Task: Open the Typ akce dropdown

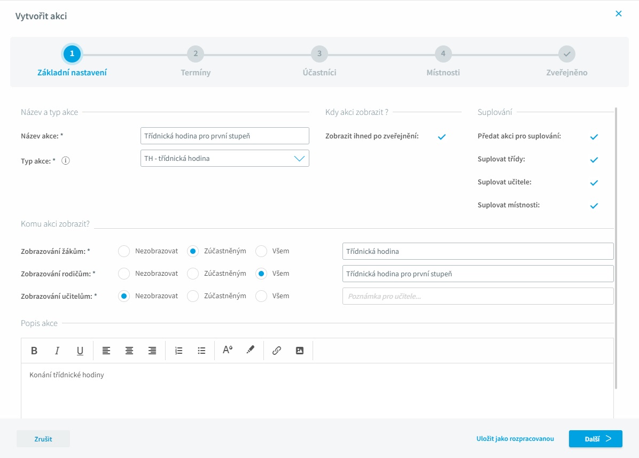Action: click(x=224, y=158)
